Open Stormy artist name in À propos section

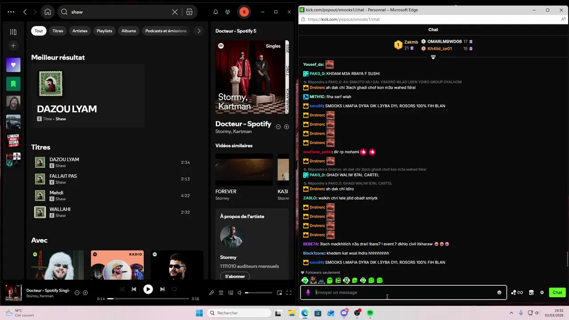pyautogui.click(x=228, y=257)
